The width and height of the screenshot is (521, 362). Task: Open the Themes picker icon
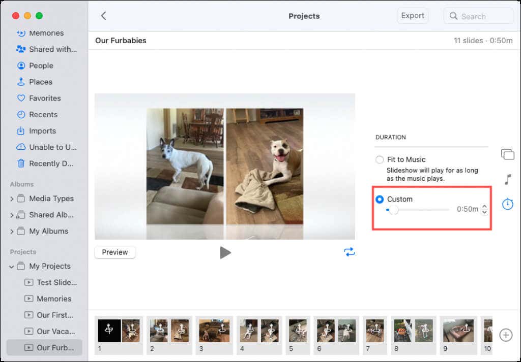(507, 154)
